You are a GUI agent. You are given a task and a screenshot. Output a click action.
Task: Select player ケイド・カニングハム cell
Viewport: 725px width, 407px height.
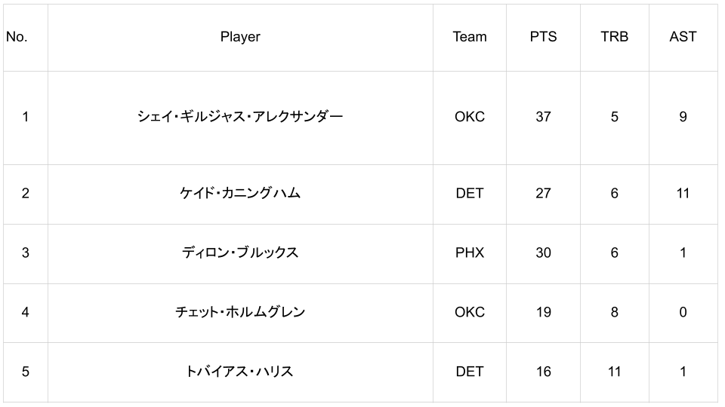pyautogui.click(x=240, y=194)
